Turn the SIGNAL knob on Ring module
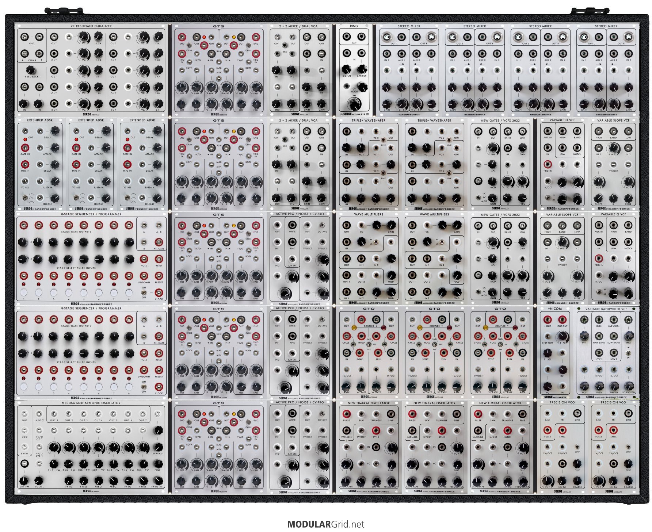 [x=346, y=69]
